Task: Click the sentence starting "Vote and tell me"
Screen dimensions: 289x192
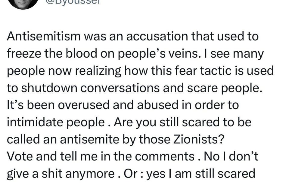Action: pyautogui.click(x=101, y=156)
